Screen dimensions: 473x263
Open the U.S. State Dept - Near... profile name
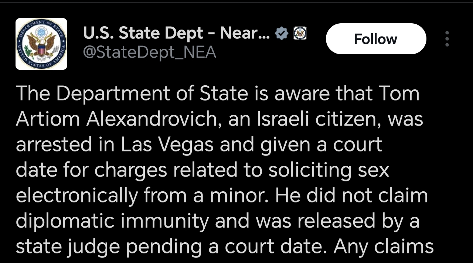(x=177, y=34)
